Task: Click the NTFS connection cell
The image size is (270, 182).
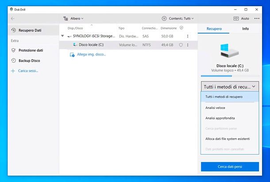Action: click(x=147, y=45)
